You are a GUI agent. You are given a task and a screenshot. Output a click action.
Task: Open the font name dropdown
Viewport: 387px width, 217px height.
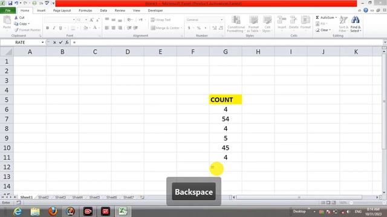tap(74, 20)
